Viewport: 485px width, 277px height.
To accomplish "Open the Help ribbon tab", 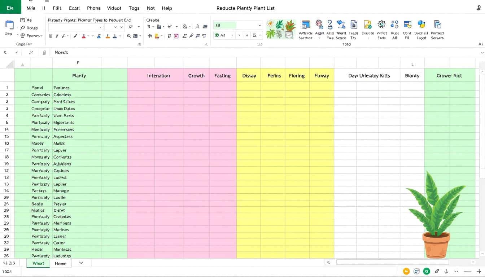I will pyautogui.click(x=167, y=8).
